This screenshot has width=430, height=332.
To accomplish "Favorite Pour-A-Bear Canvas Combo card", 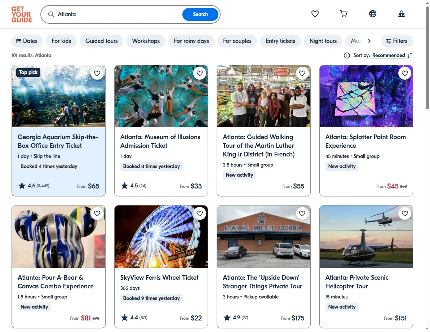I will click(97, 213).
